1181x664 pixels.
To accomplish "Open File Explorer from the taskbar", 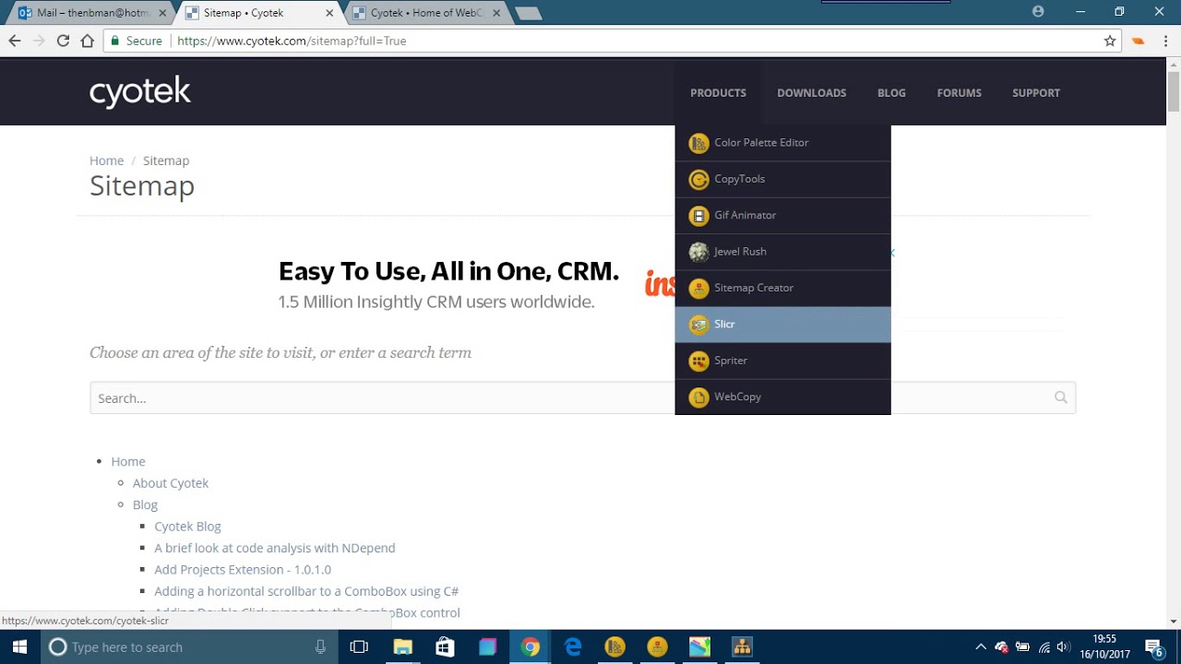I will pyautogui.click(x=402, y=647).
